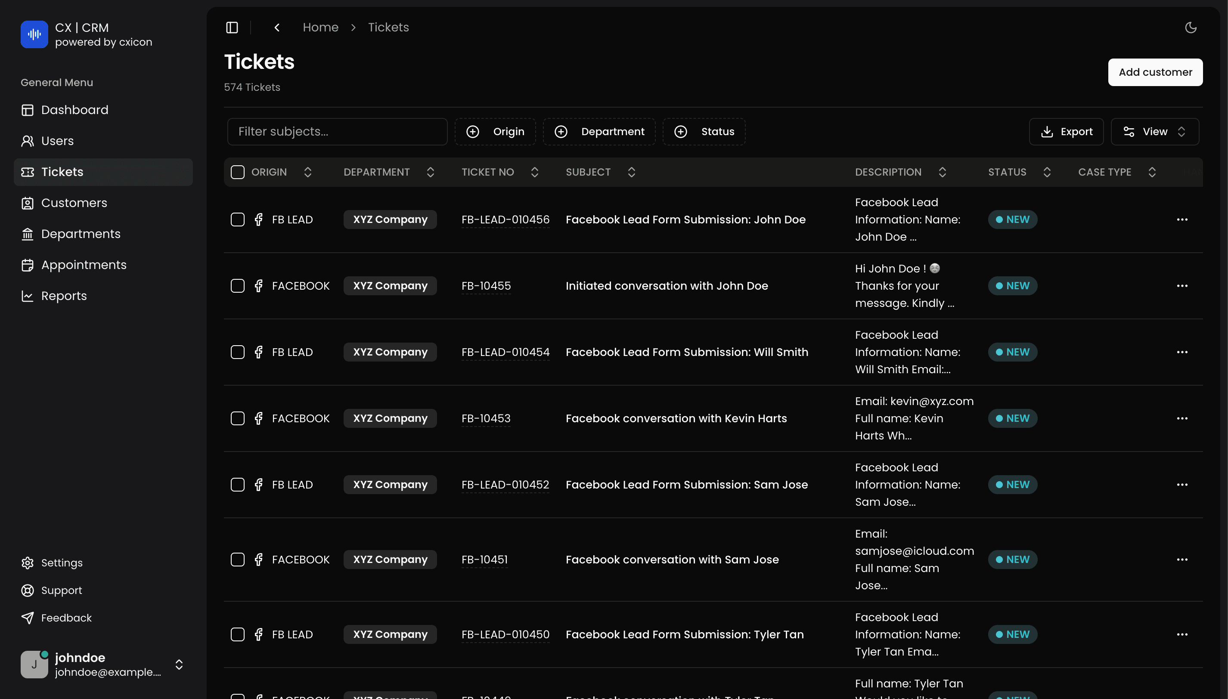Screen dimensions: 1228x699
Task: Sort by the Ticket No column
Action: point(500,172)
